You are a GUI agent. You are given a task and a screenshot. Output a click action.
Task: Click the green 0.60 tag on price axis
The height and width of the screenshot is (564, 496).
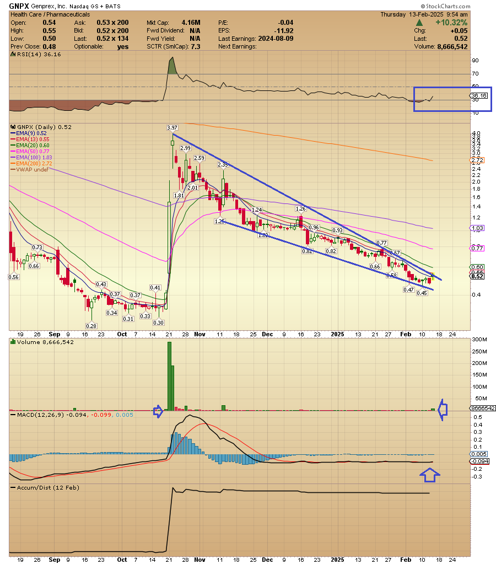pos(477,267)
